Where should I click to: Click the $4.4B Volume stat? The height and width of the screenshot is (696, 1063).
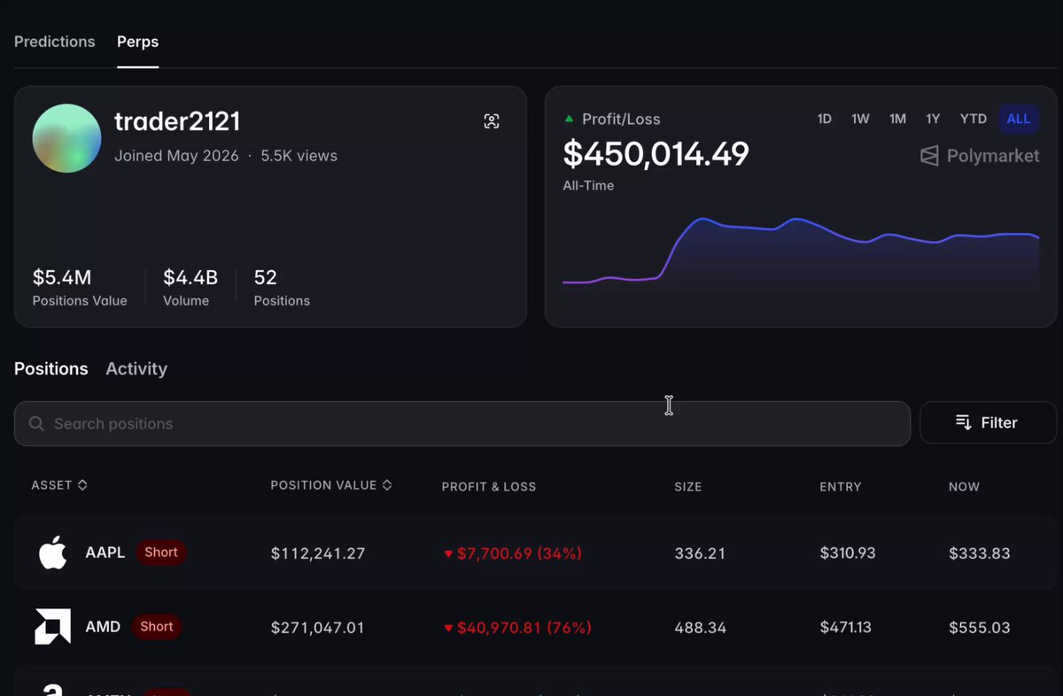point(190,288)
